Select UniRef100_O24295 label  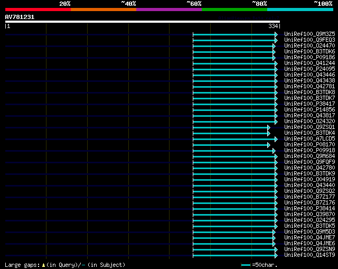pyautogui.click(x=309, y=220)
